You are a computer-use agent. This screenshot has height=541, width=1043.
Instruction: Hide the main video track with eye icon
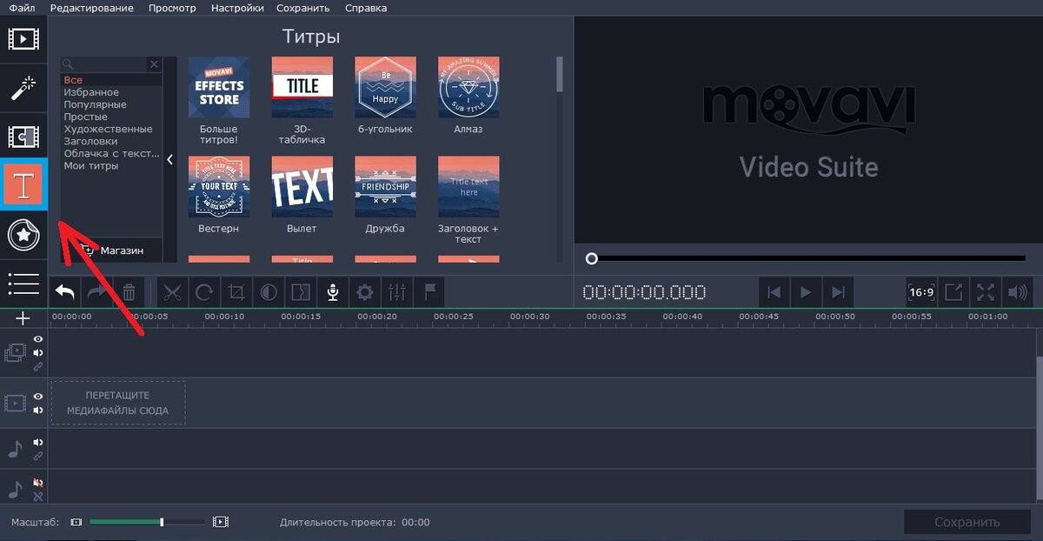click(38, 396)
